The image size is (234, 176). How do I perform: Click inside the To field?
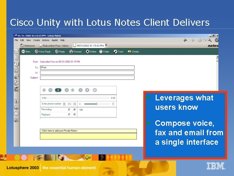pyautogui.click(x=87, y=67)
